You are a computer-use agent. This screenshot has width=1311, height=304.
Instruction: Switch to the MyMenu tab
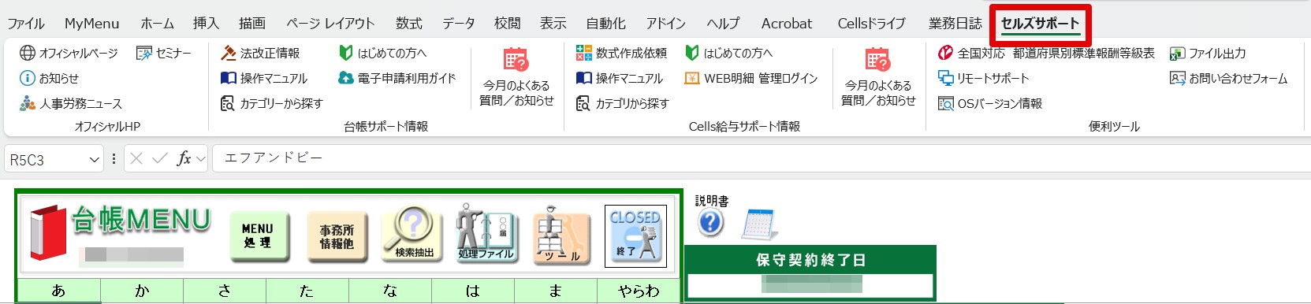(91, 24)
